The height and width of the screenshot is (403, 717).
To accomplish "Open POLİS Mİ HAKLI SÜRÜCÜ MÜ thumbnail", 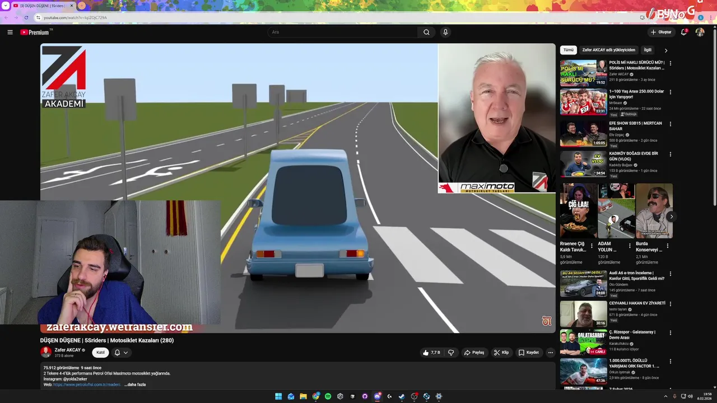I will [584, 73].
